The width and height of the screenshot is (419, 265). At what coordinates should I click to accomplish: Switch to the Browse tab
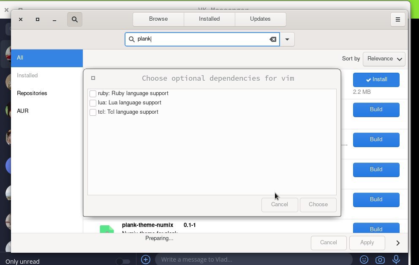click(x=158, y=19)
